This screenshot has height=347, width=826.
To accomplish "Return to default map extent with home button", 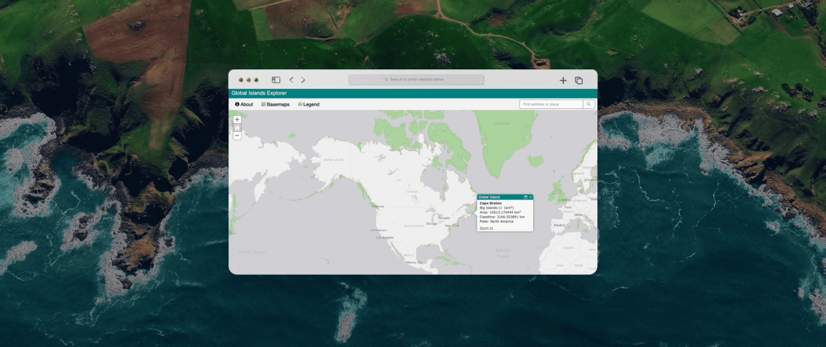I will [x=237, y=128].
